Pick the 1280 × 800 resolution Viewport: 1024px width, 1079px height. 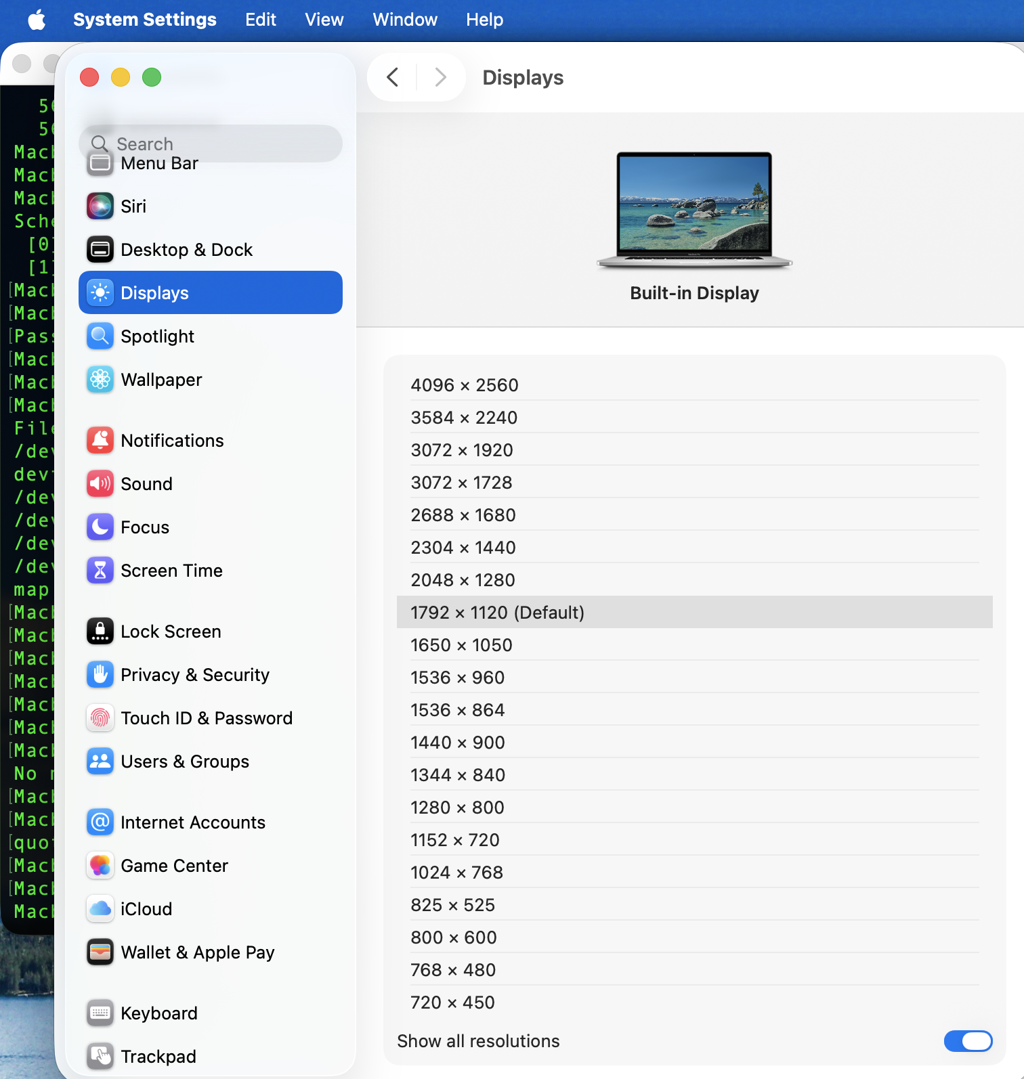click(695, 807)
